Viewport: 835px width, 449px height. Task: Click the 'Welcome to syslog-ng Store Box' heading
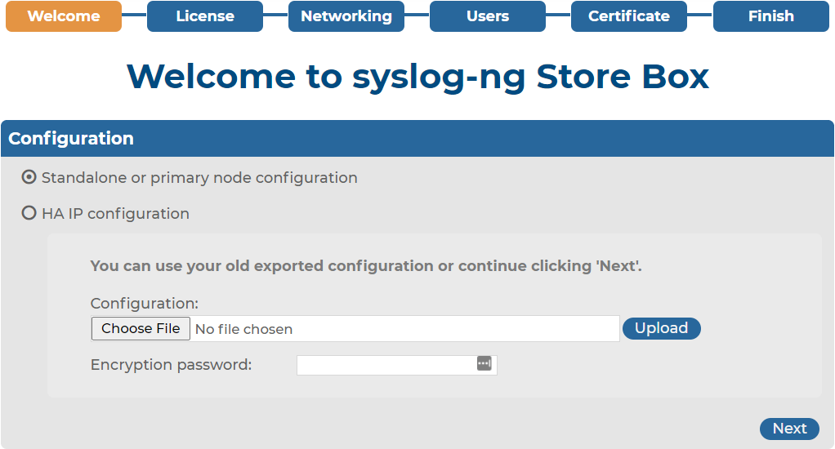(x=417, y=77)
